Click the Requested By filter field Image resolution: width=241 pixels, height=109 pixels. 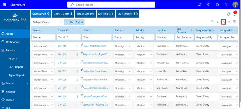point(206,37)
